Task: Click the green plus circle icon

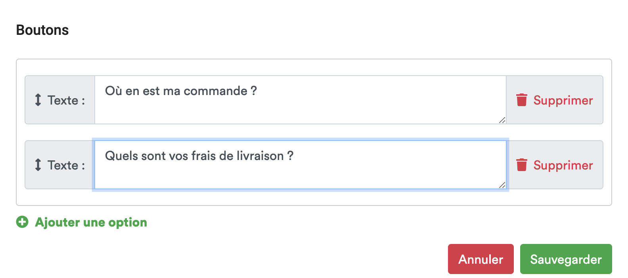Action: click(22, 222)
